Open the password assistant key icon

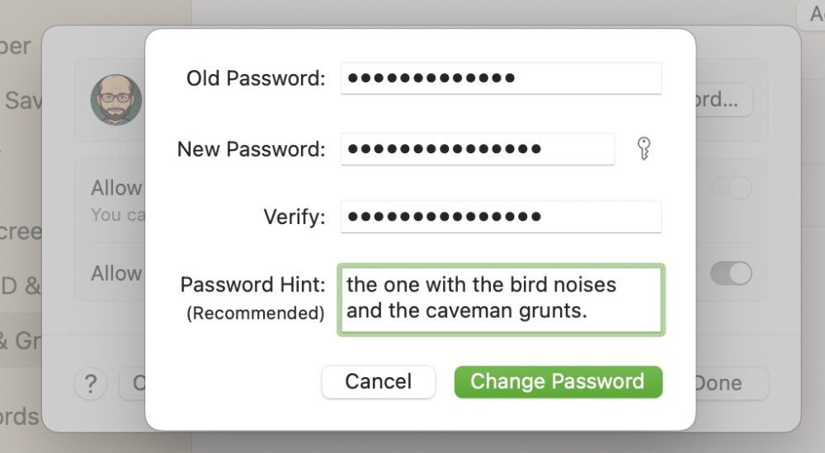644,149
